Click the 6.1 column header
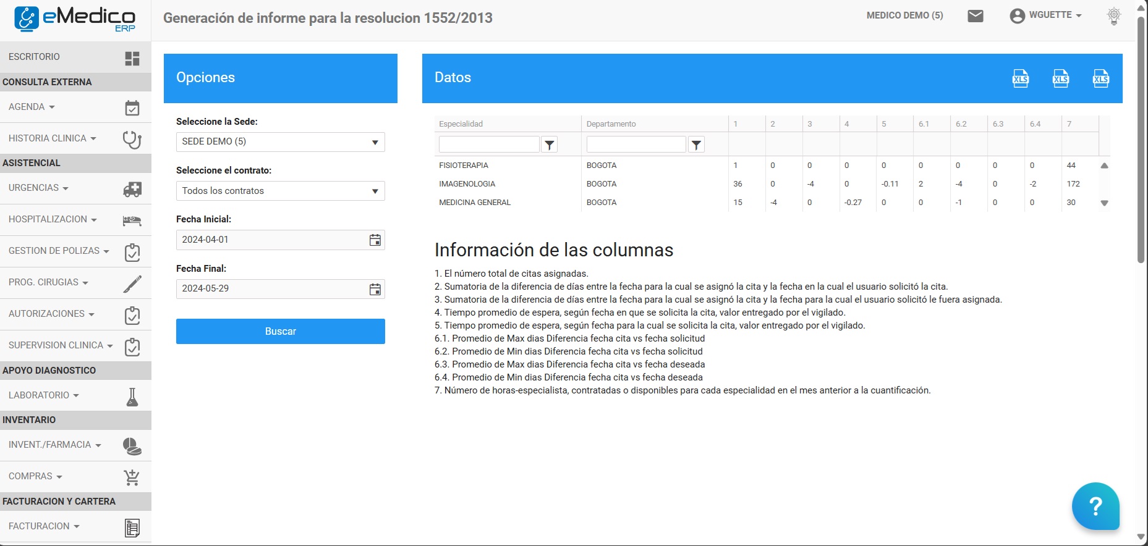 [x=932, y=124]
